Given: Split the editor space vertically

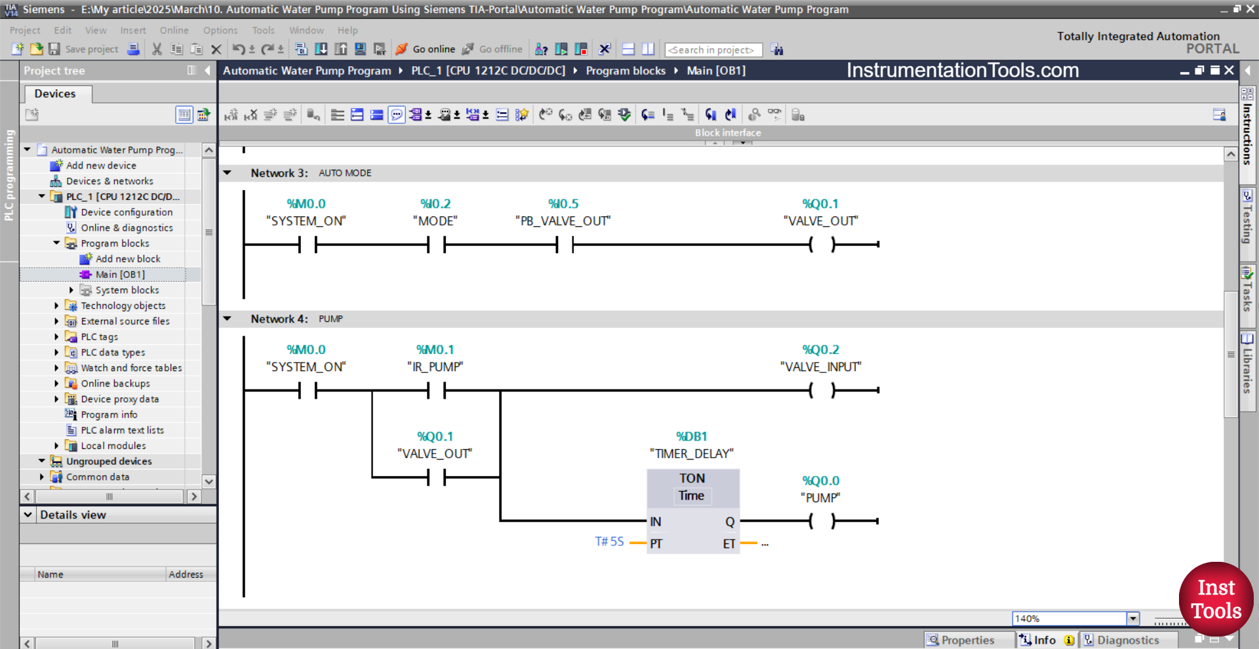Looking at the screenshot, I should tap(648, 49).
